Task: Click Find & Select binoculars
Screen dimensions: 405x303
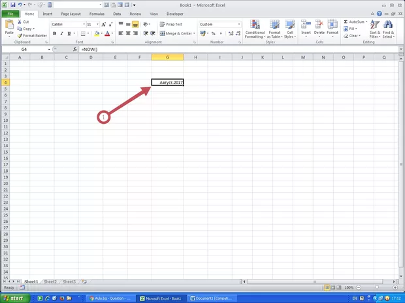Action: (388, 25)
